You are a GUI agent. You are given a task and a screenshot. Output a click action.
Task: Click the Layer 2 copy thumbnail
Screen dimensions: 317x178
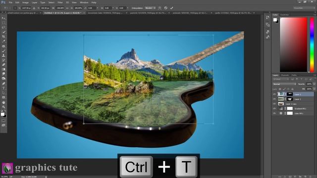(281, 104)
